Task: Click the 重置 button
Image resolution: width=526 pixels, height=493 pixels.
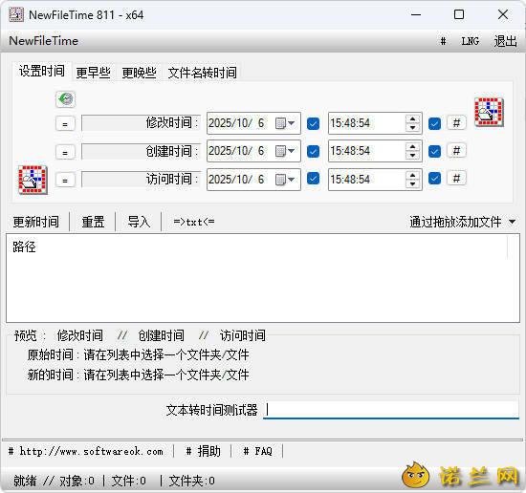Action: coord(93,222)
